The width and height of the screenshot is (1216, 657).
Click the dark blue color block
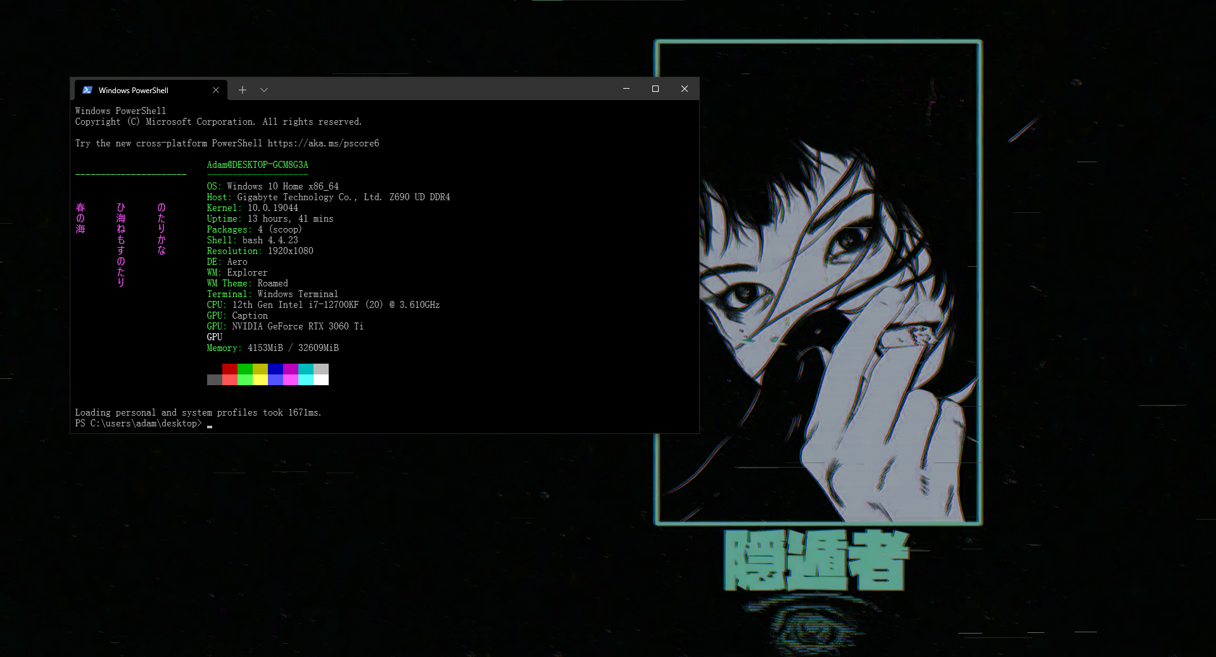click(x=275, y=369)
